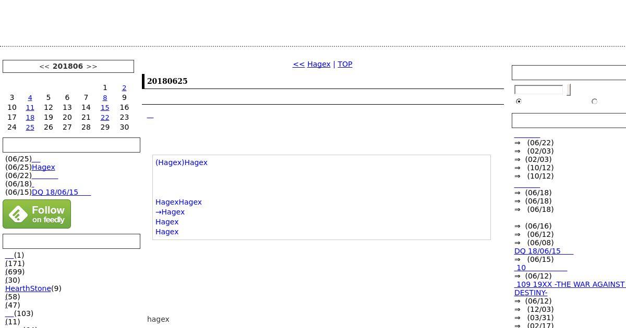Screen dimensions: 626x328
Task: Click the →Hagex link in quoted box
Action: [x=170, y=212]
